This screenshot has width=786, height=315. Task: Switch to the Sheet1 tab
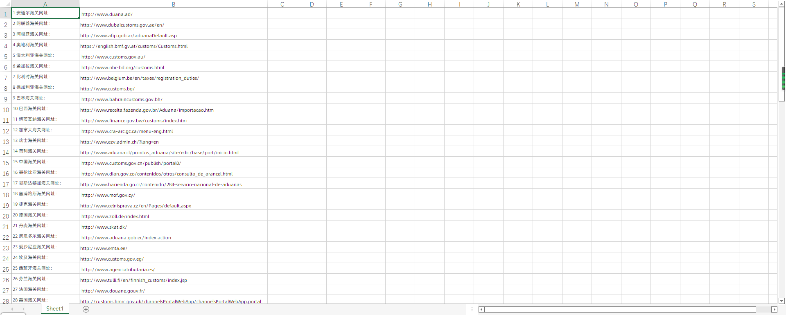tap(55, 309)
